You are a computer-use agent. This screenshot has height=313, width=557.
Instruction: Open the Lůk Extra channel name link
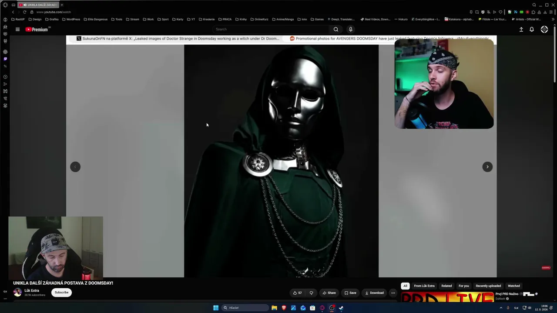[x=32, y=290]
